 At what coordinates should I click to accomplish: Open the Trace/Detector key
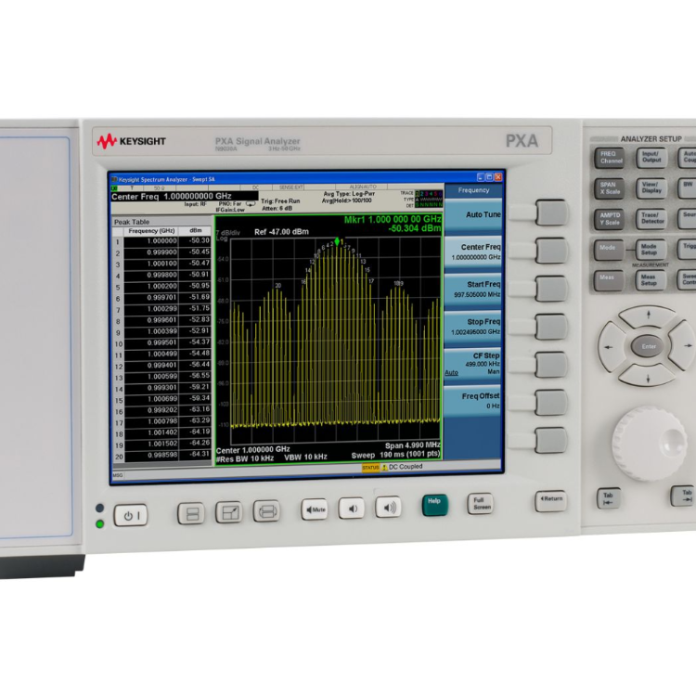point(651,219)
